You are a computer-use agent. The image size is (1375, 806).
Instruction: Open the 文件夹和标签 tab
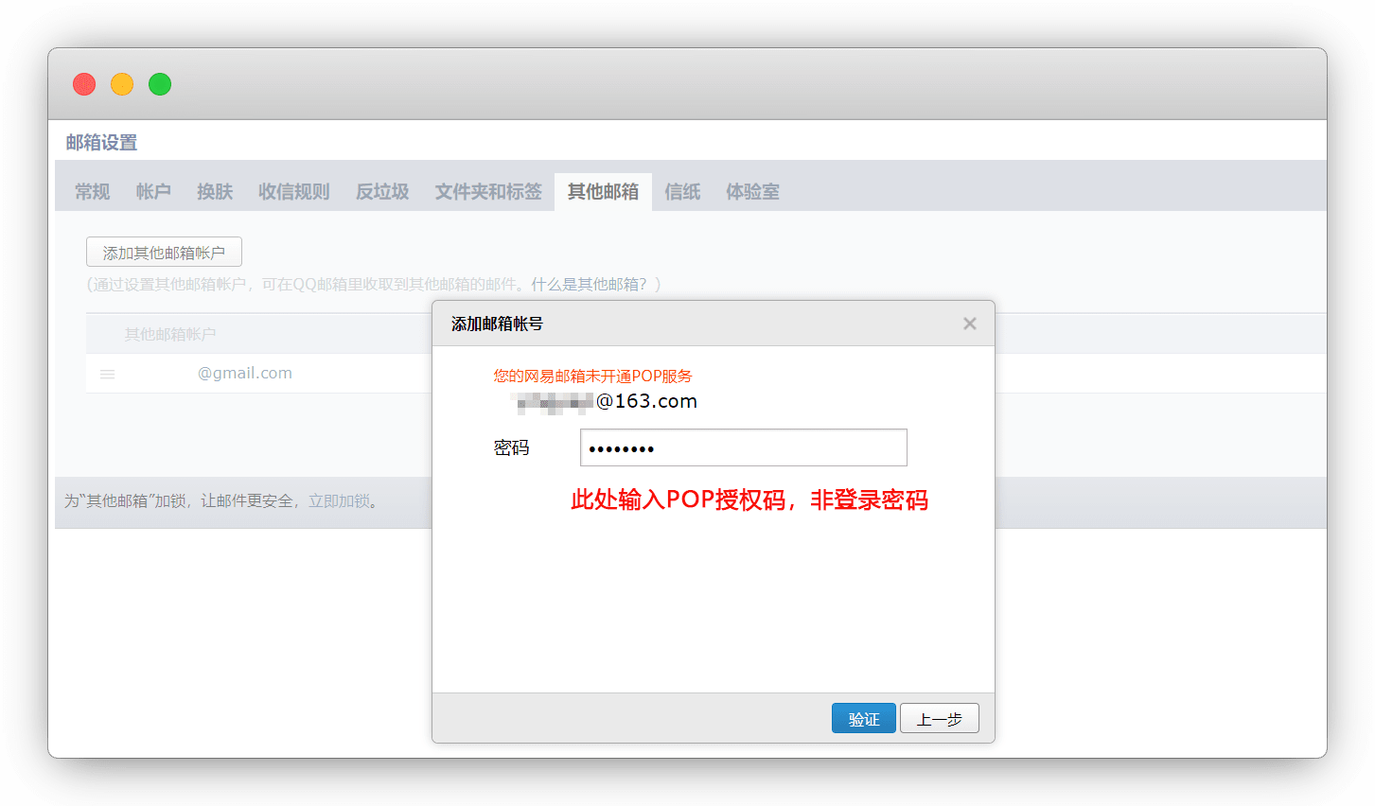click(x=488, y=192)
